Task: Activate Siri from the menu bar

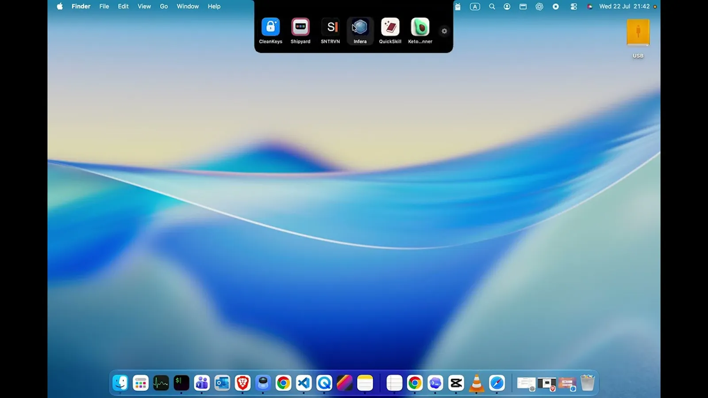Action: [x=589, y=7]
